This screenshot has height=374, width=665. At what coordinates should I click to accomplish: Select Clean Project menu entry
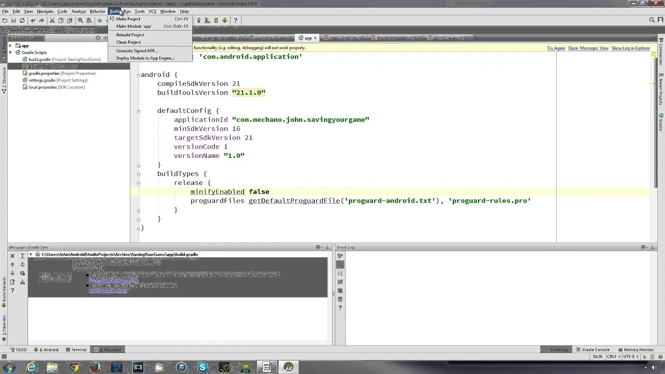tap(150, 42)
